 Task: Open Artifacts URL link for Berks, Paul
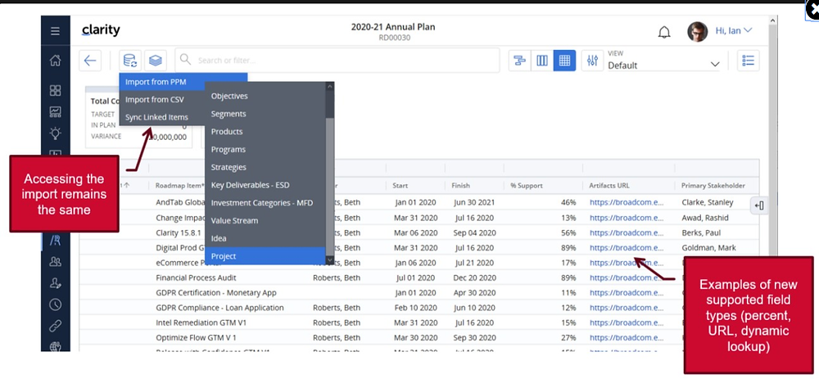point(627,232)
